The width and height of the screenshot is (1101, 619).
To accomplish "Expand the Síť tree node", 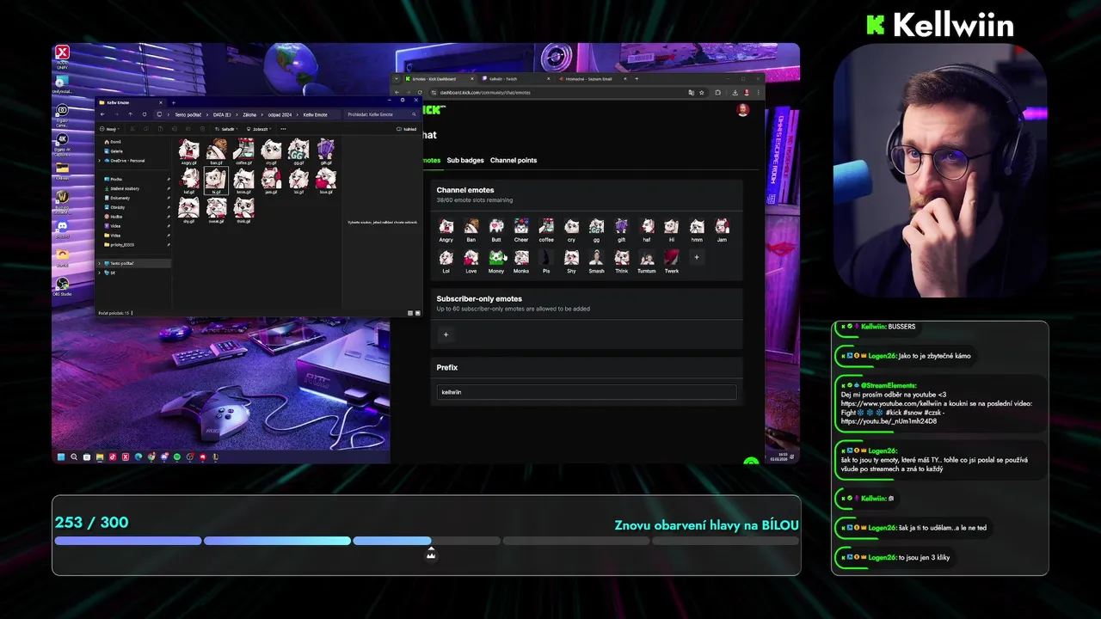I will tap(100, 273).
